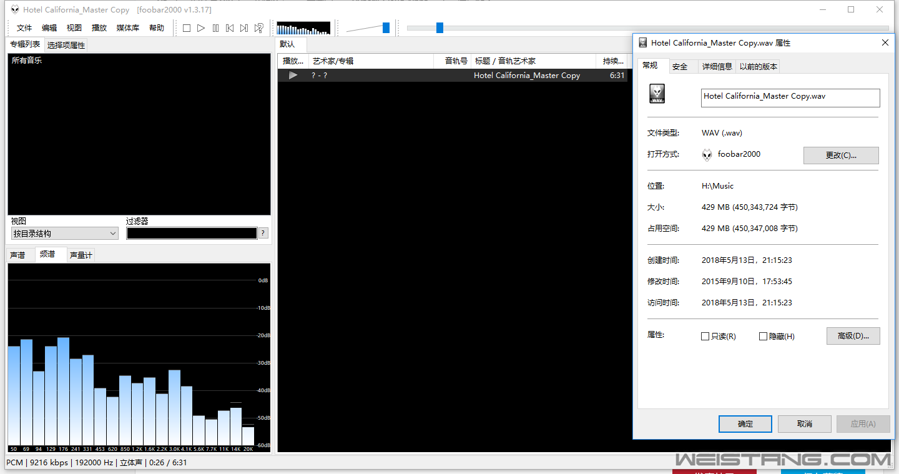Click the '? - ?' artist cell in playlist
This screenshot has width=899, height=474.
coord(319,75)
